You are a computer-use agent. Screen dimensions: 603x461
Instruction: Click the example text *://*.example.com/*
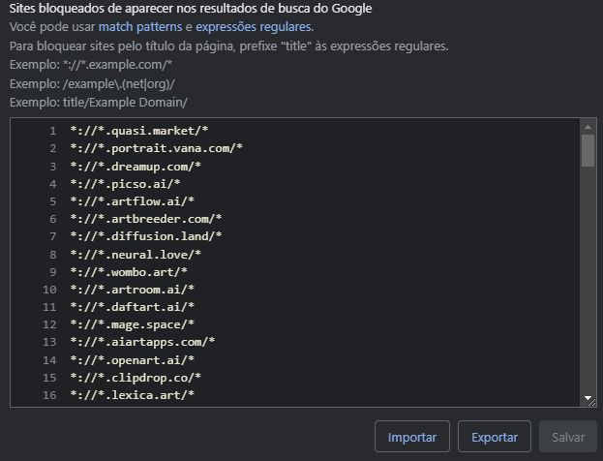coord(117,65)
